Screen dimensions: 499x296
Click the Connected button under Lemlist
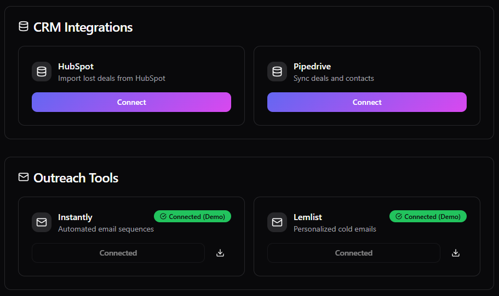pos(354,253)
